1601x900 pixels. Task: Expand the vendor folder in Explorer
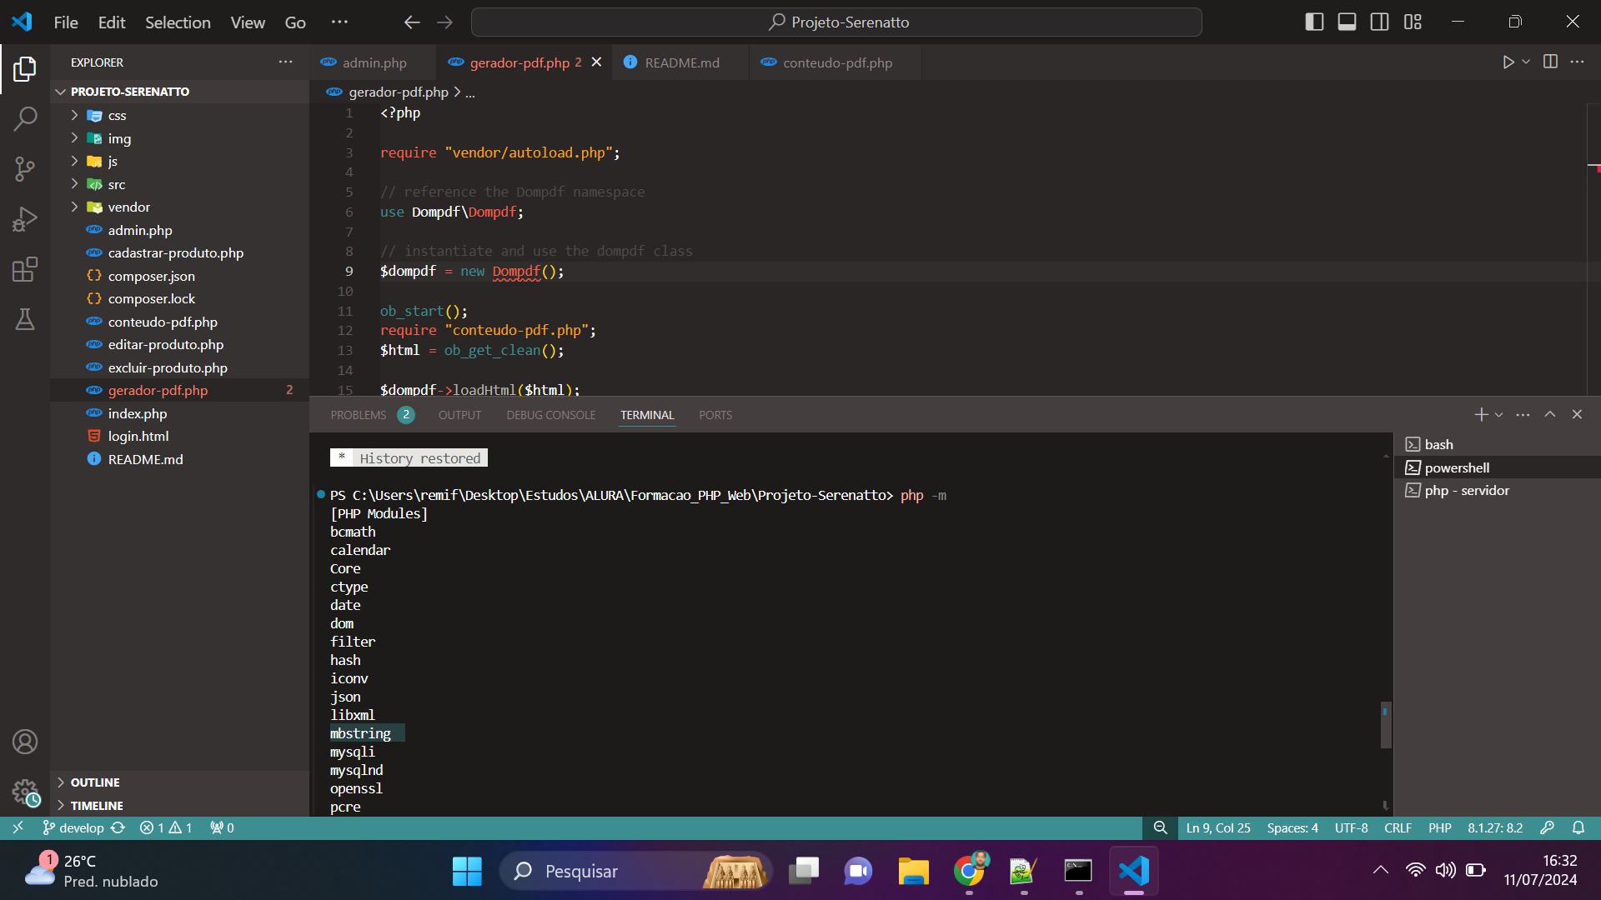pyautogui.click(x=128, y=207)
